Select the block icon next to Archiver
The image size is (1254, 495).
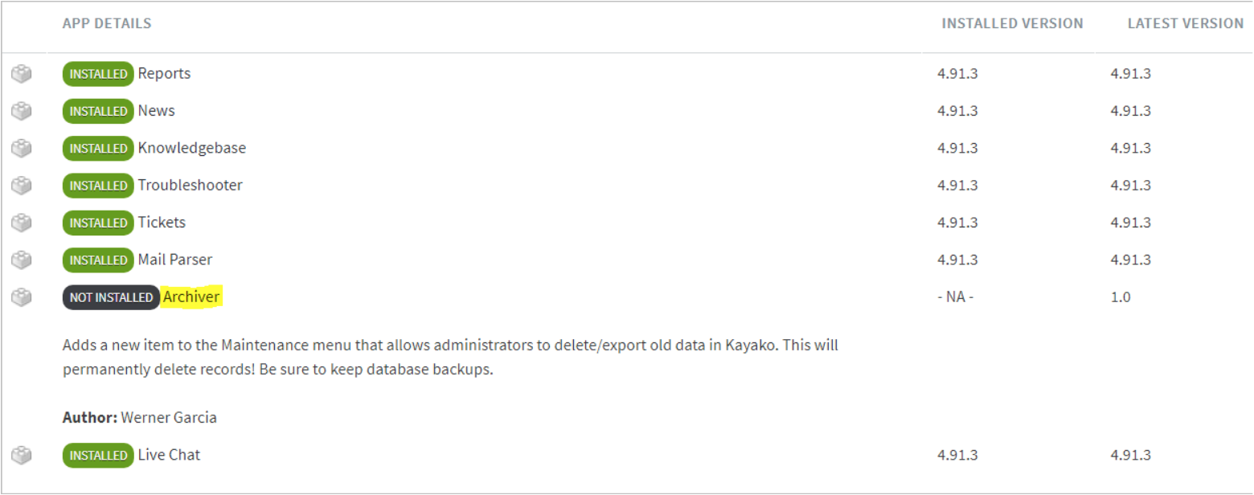point(22,297)
